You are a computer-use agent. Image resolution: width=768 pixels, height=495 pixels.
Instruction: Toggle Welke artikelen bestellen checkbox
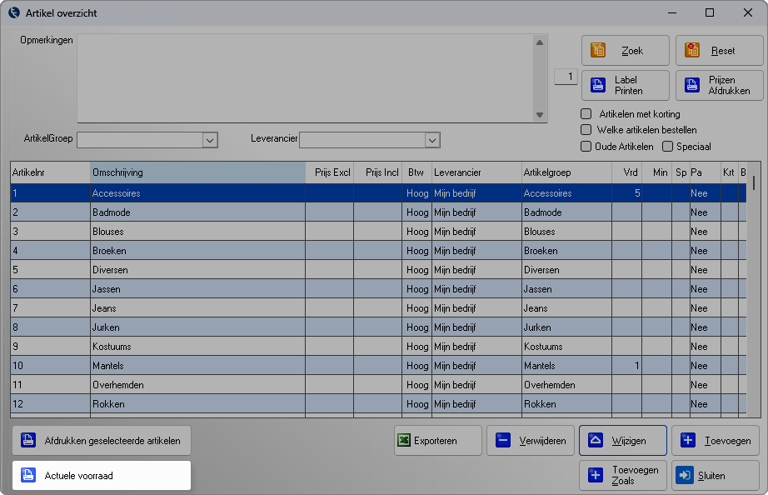586,130
